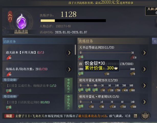Claim the 120 reward for level 20
The height and width of the screenshot is (123, 157).
(x=133, y=57)
